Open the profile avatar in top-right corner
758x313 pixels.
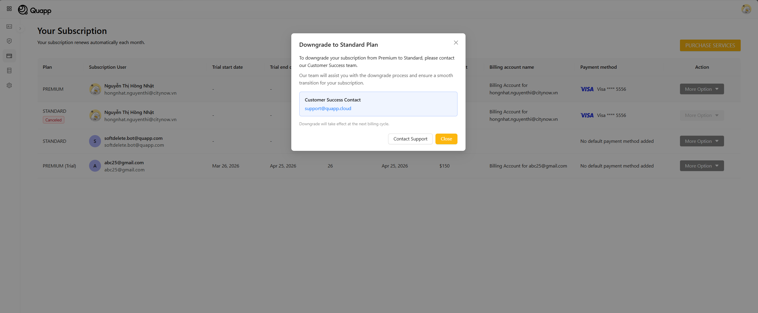point(746,9)
